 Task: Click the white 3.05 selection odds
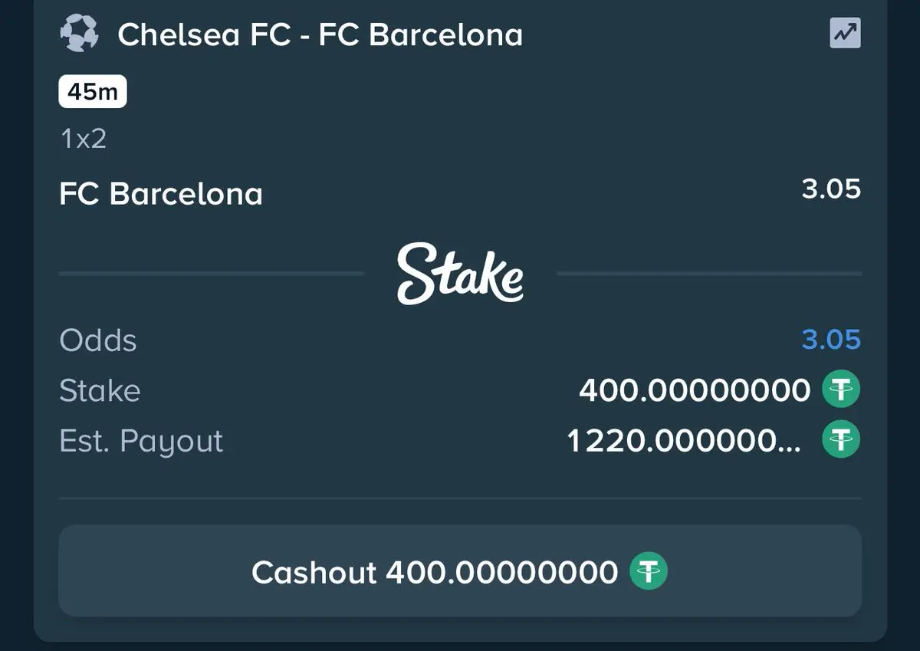click(831, 189)
